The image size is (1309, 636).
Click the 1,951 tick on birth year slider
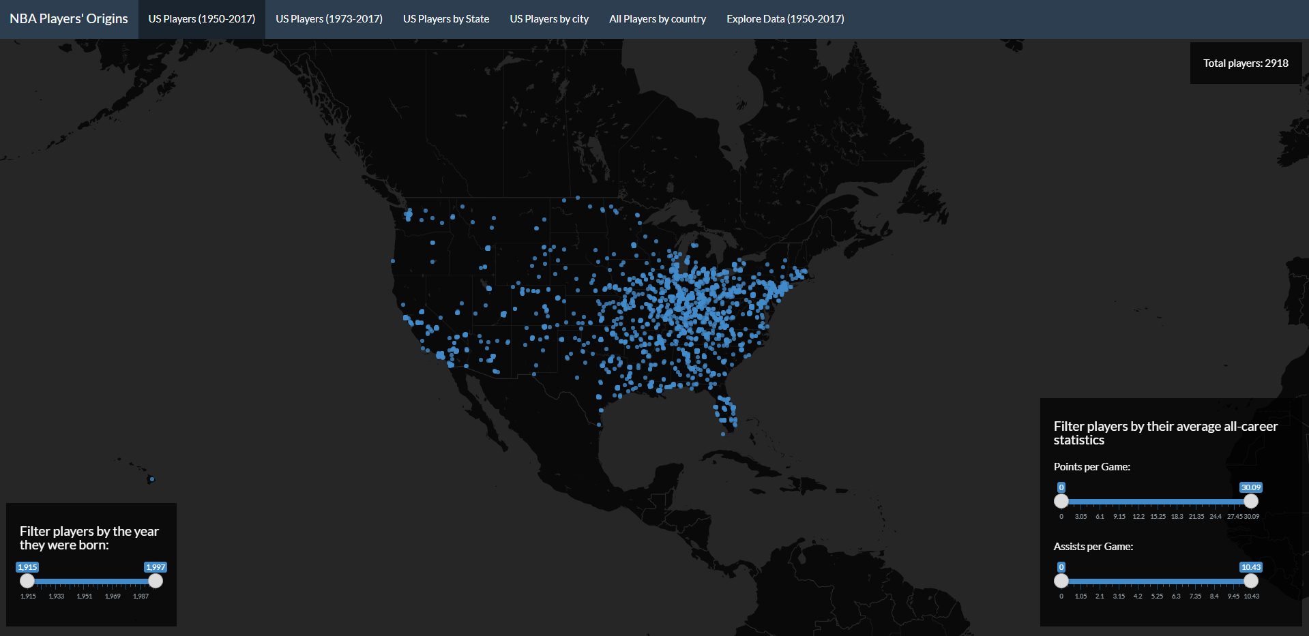click(x=85, y=596)
